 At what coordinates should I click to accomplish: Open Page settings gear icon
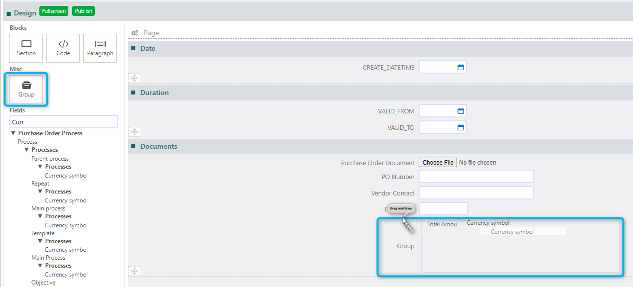pyautogui.click(x=135, y=33)
